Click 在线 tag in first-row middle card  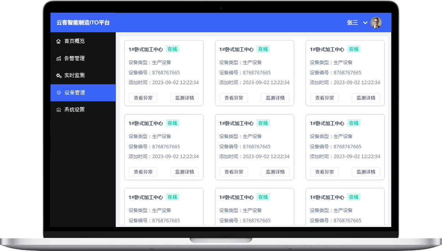coord(263,49)
